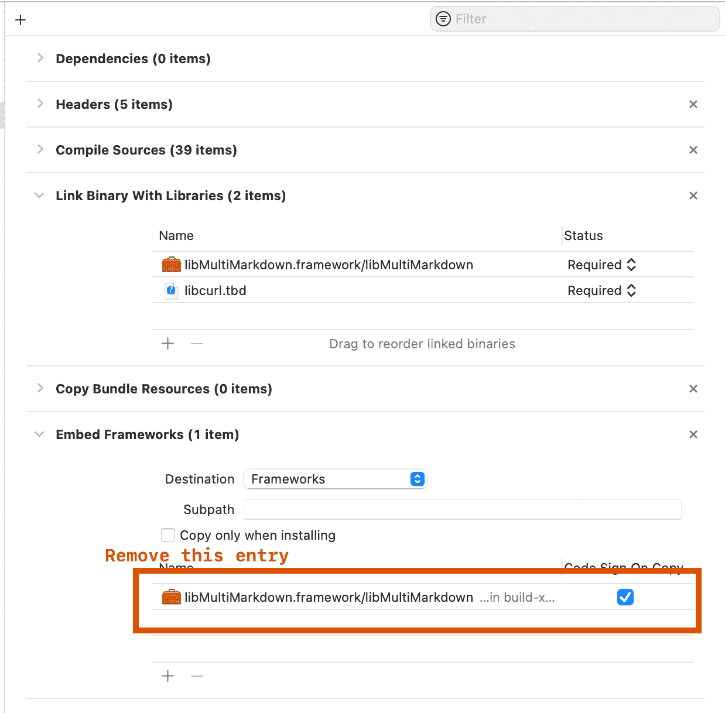Collapse the Link Binary With Libraries section
Image resolution: width=725 pixels, height=713 pixels.
(39, 196)
